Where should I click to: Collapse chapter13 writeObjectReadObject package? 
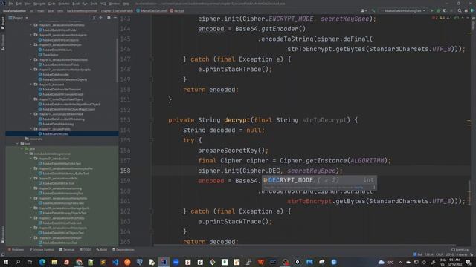pos(31,99)
